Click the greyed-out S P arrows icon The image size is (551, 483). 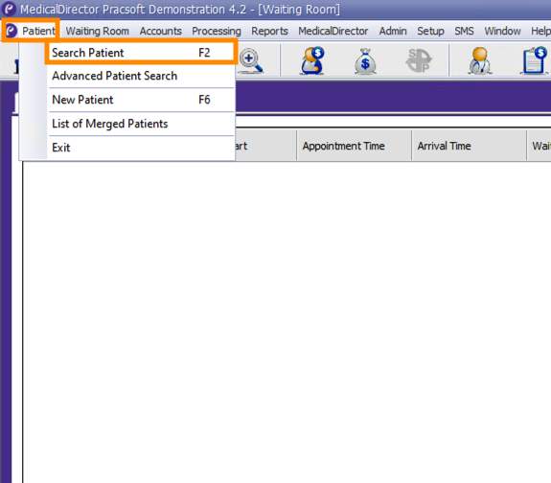419,60
